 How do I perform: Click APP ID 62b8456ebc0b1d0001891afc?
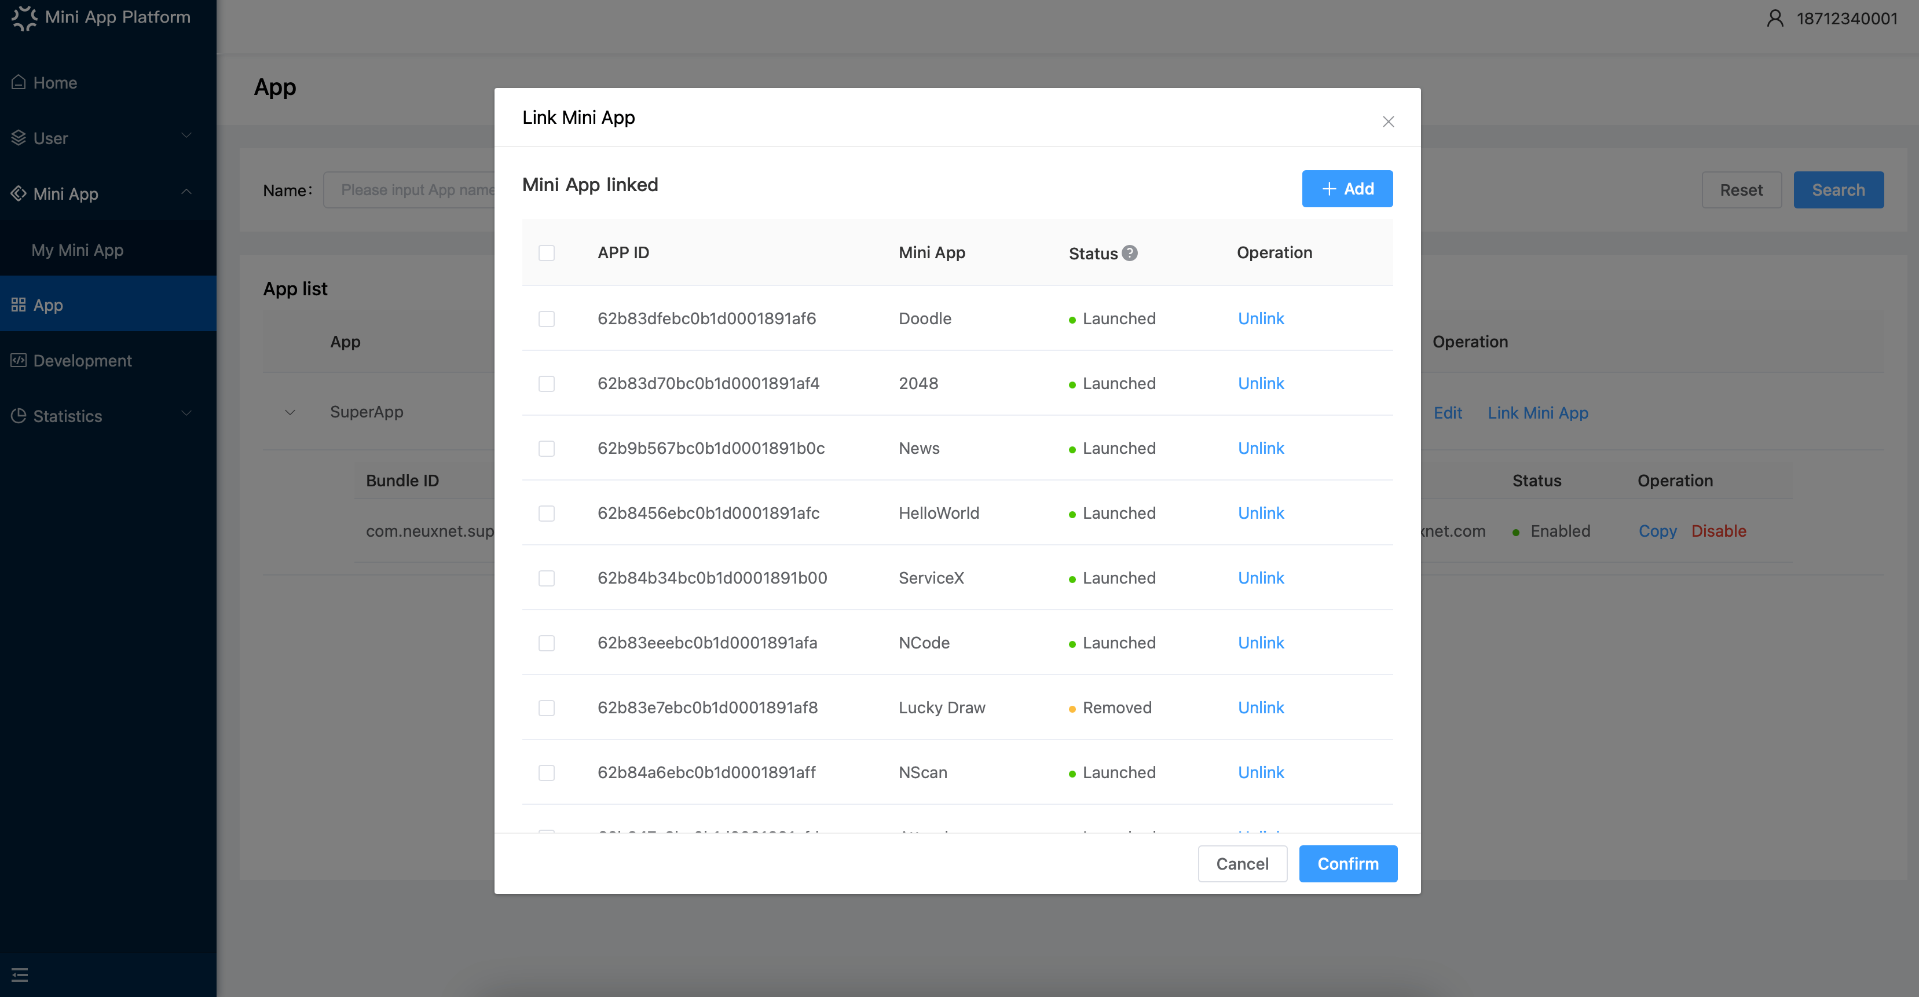pos(708,513)
